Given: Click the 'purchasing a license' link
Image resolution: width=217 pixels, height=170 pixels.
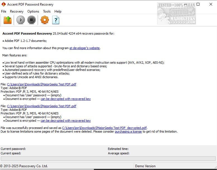Looking at the screenshot, I should pyautogui.click(x=128, y=131).
